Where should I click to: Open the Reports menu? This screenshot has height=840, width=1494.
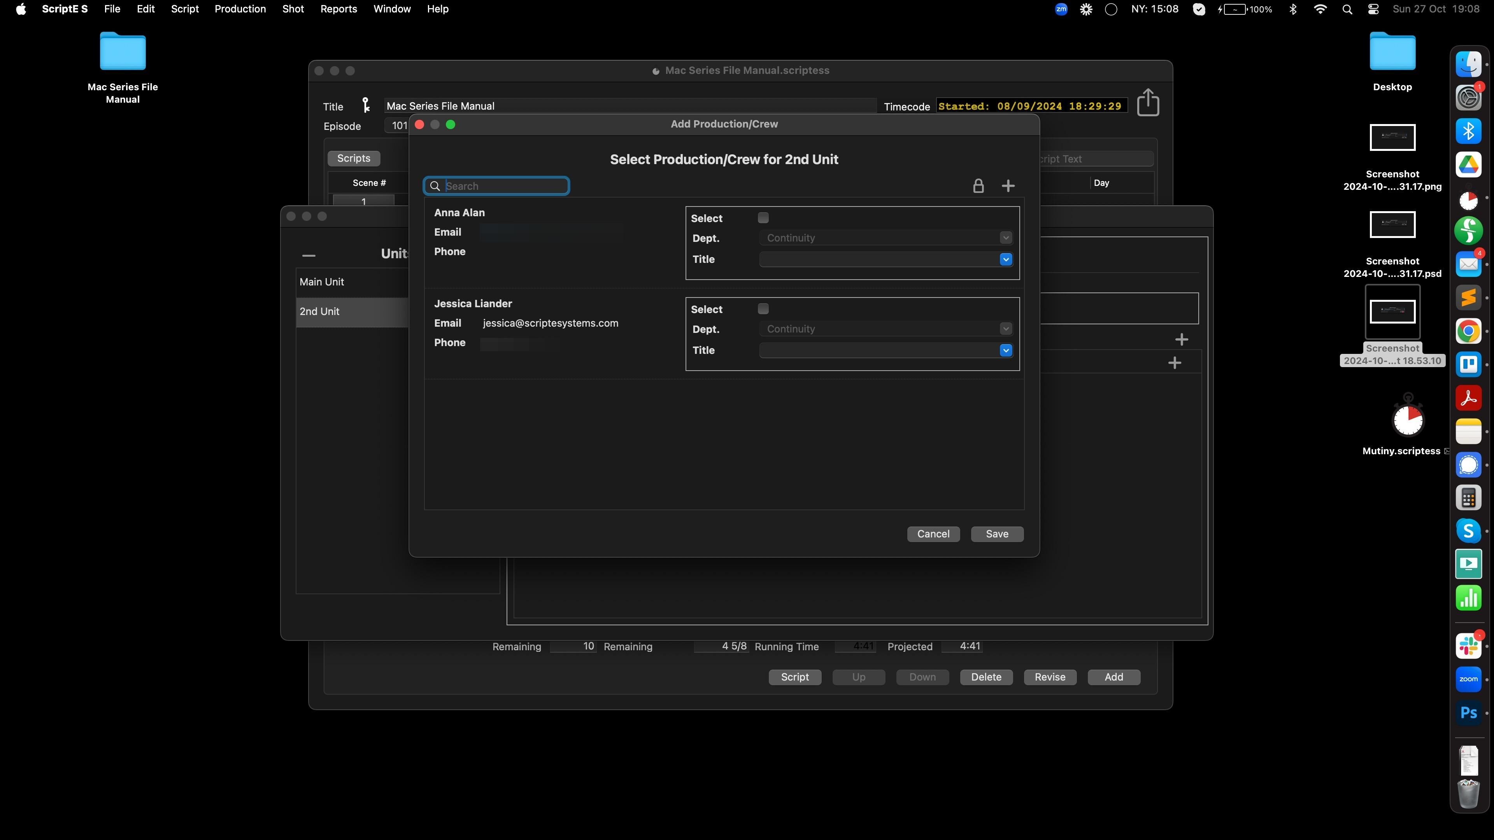pyautogui.click(x=338, y=9)
